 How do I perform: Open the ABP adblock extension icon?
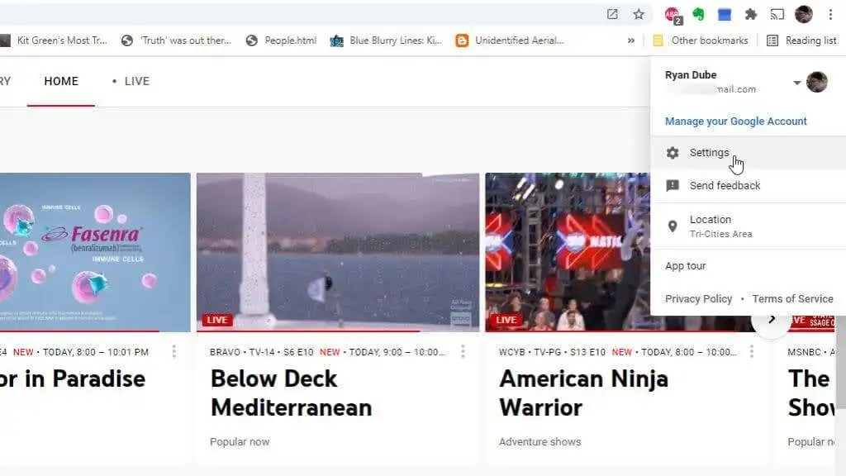673,15
